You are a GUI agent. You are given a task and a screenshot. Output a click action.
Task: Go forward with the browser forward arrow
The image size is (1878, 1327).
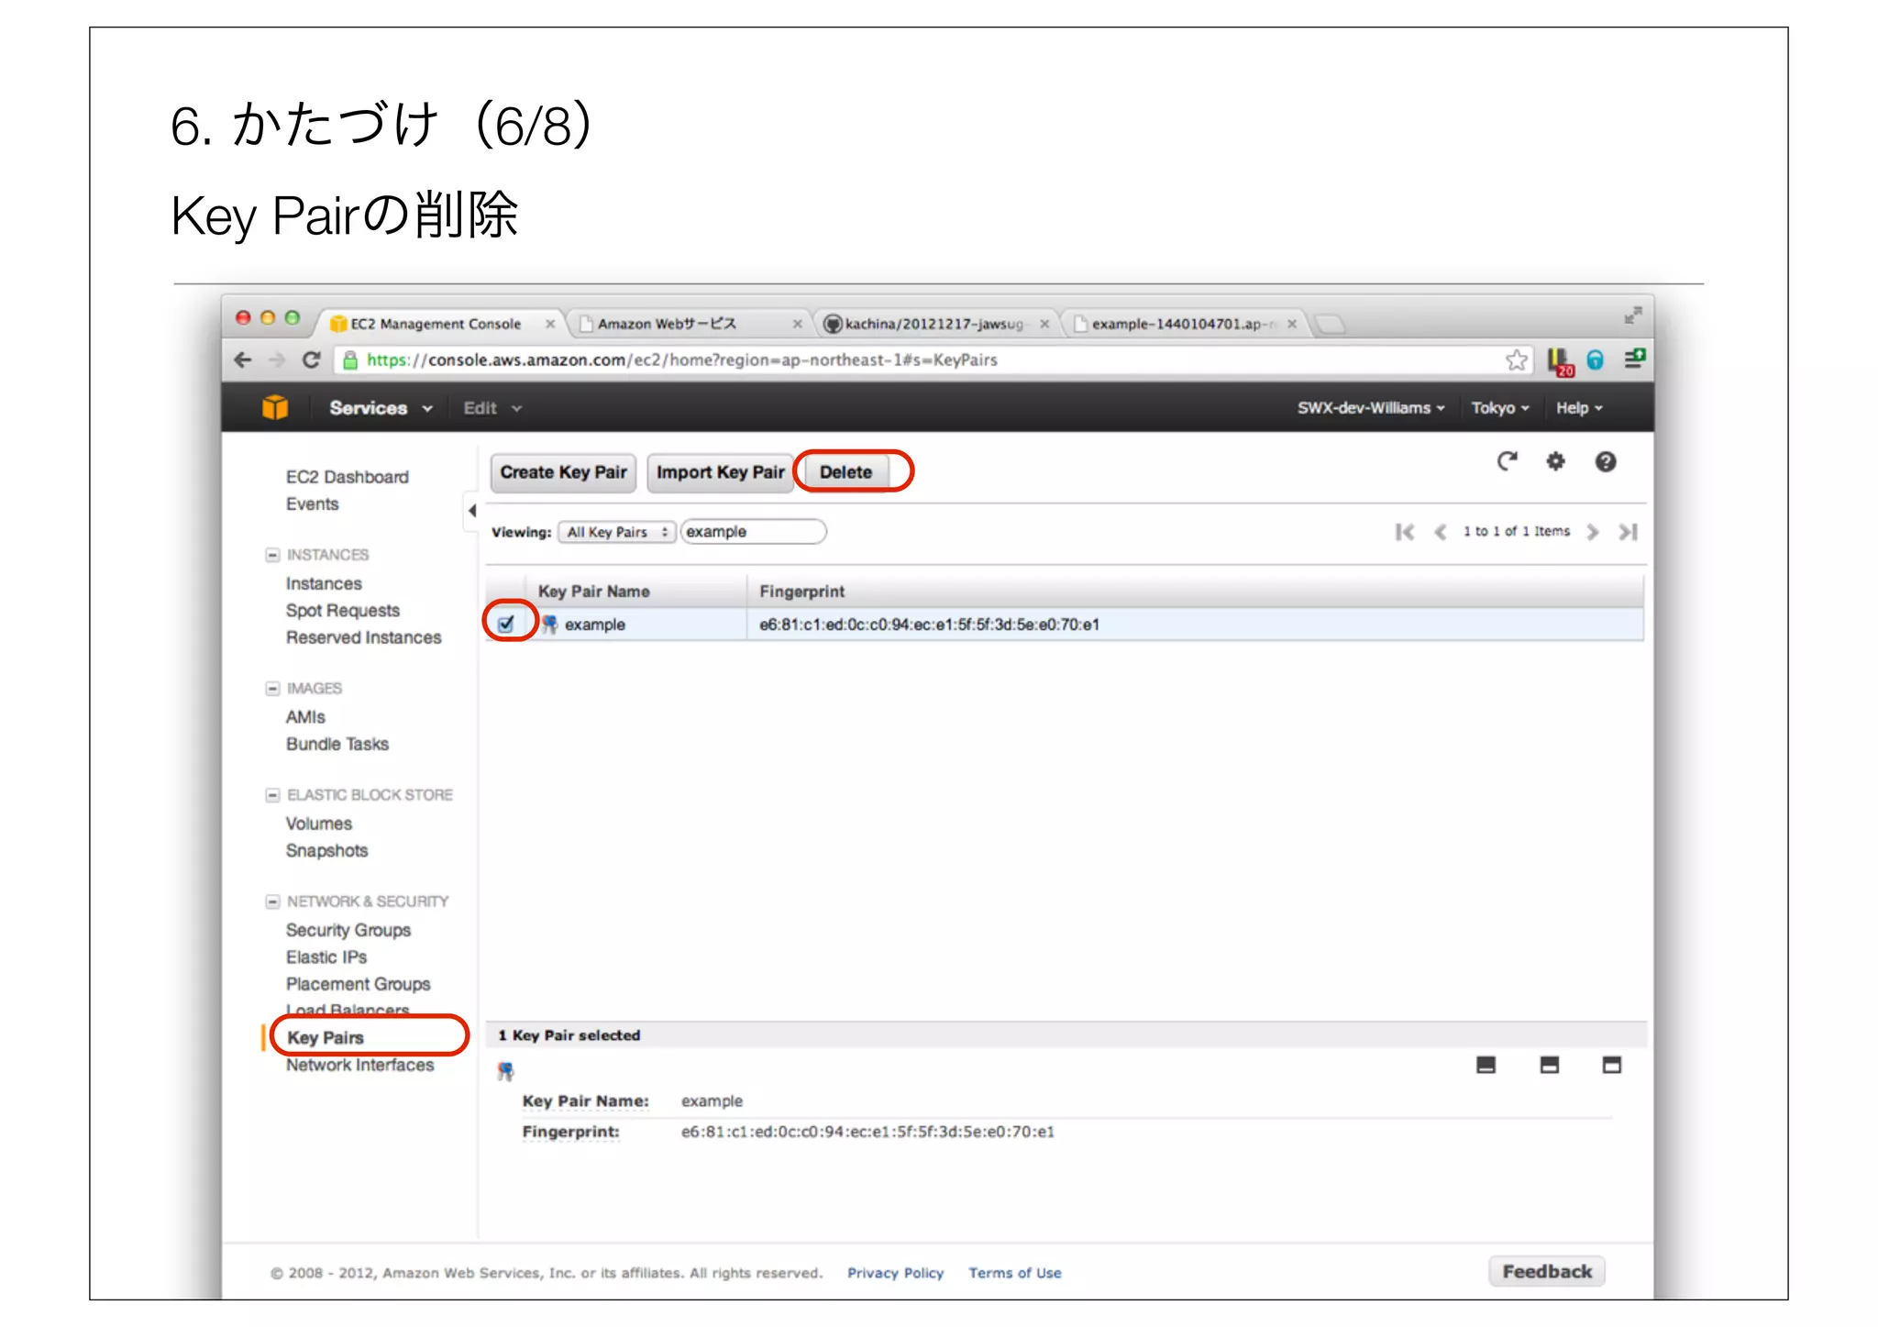276,359
